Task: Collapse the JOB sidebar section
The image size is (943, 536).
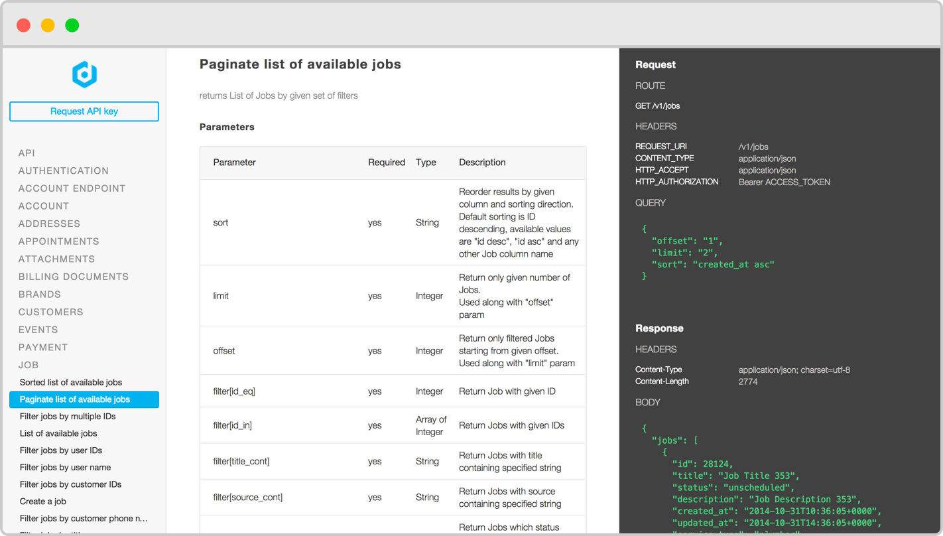Action: 29,365
